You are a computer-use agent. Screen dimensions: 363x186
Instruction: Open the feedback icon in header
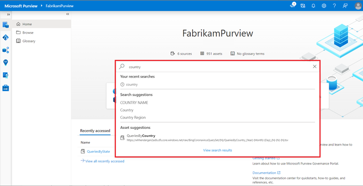coord(345,6)
